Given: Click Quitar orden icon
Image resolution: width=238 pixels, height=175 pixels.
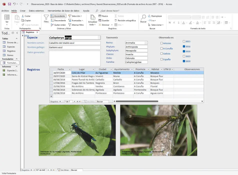Looking at the screenshot, I should point(52,25).
